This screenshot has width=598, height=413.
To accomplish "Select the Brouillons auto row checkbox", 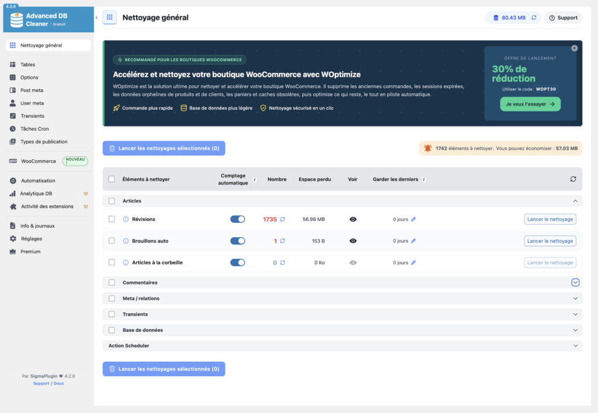I will point(112,241).
